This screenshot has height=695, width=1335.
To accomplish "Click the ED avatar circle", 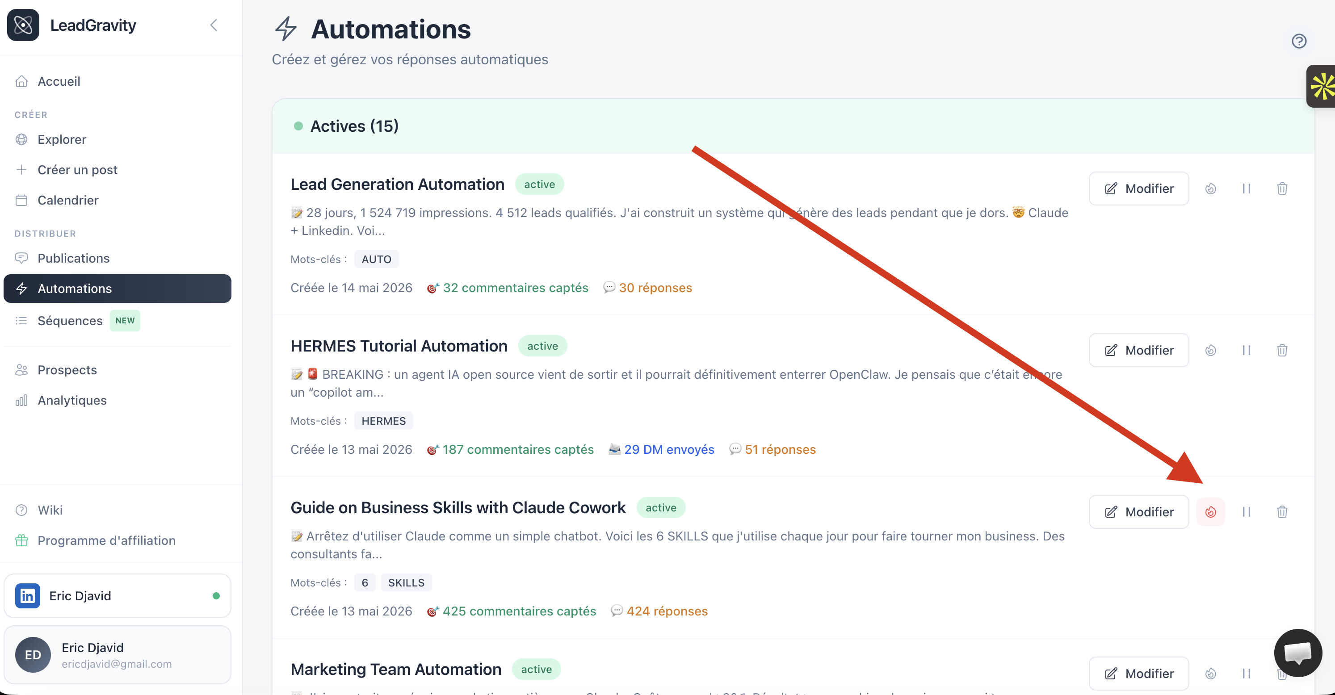I will pos(33,655).
